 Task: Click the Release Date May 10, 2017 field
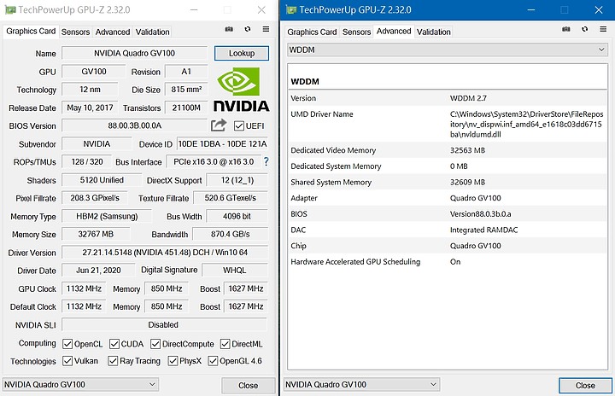coord(90,108)
